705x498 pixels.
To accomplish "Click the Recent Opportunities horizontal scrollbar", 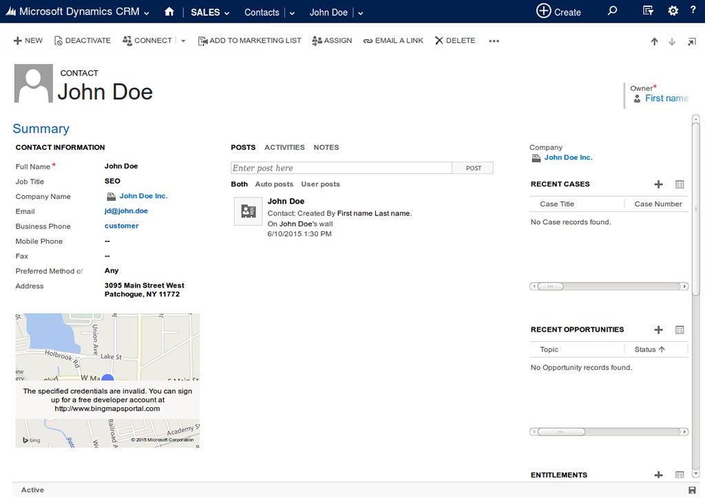I will pyautogui.click(x=609, y=431).
